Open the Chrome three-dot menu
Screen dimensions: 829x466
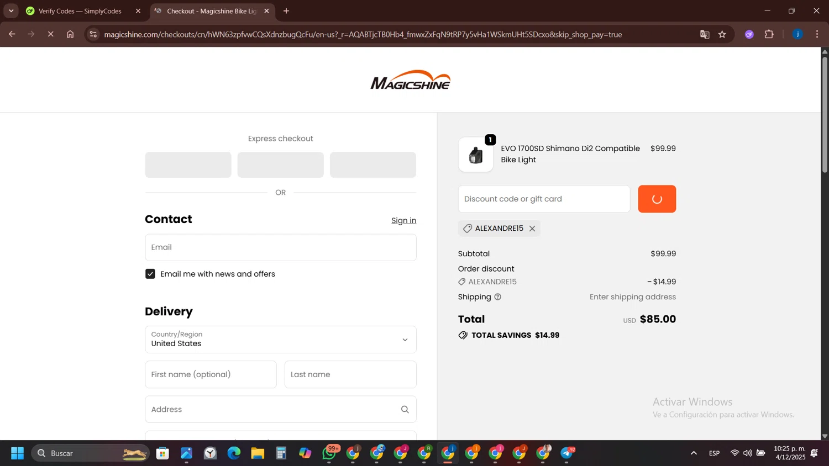pyautogui.click(x=817, y=34)
